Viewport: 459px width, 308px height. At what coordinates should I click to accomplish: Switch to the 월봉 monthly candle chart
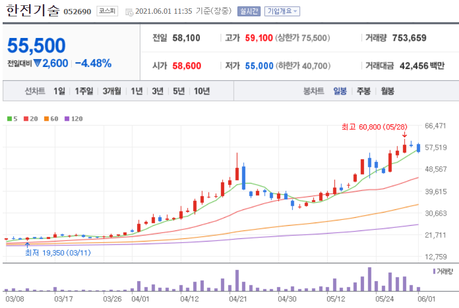pos(387,91)
